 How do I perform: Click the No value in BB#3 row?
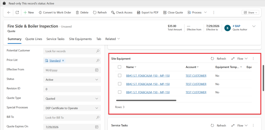pyautogui.click(x=217, y=76)
